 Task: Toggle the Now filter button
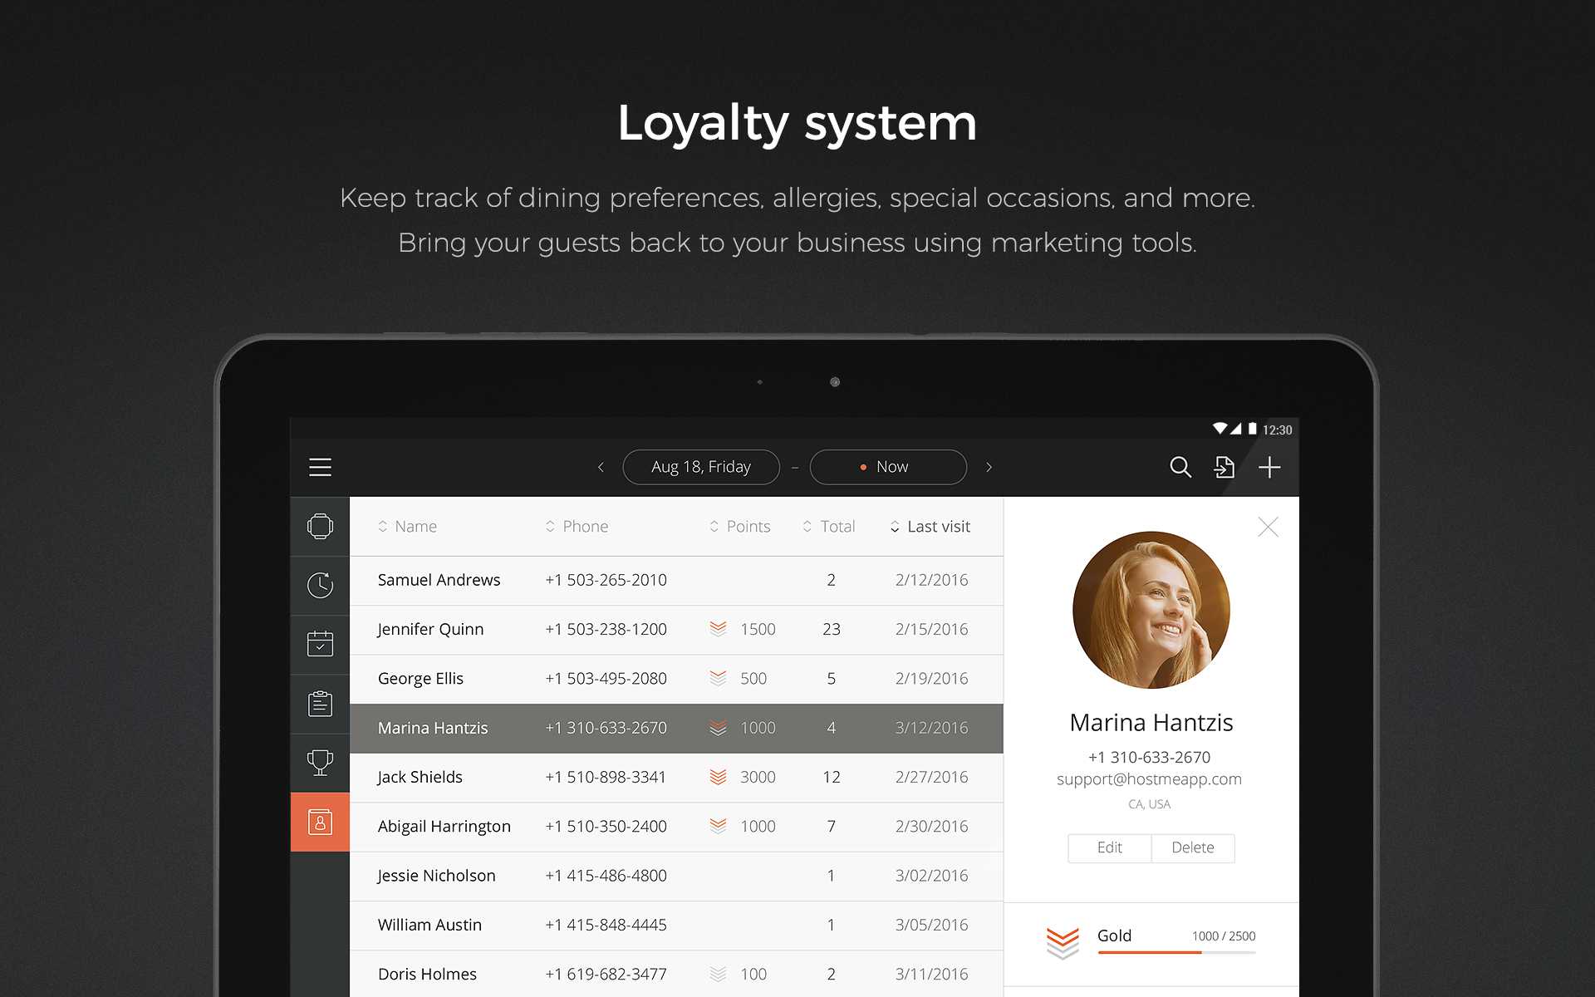[x=887, y=466]
